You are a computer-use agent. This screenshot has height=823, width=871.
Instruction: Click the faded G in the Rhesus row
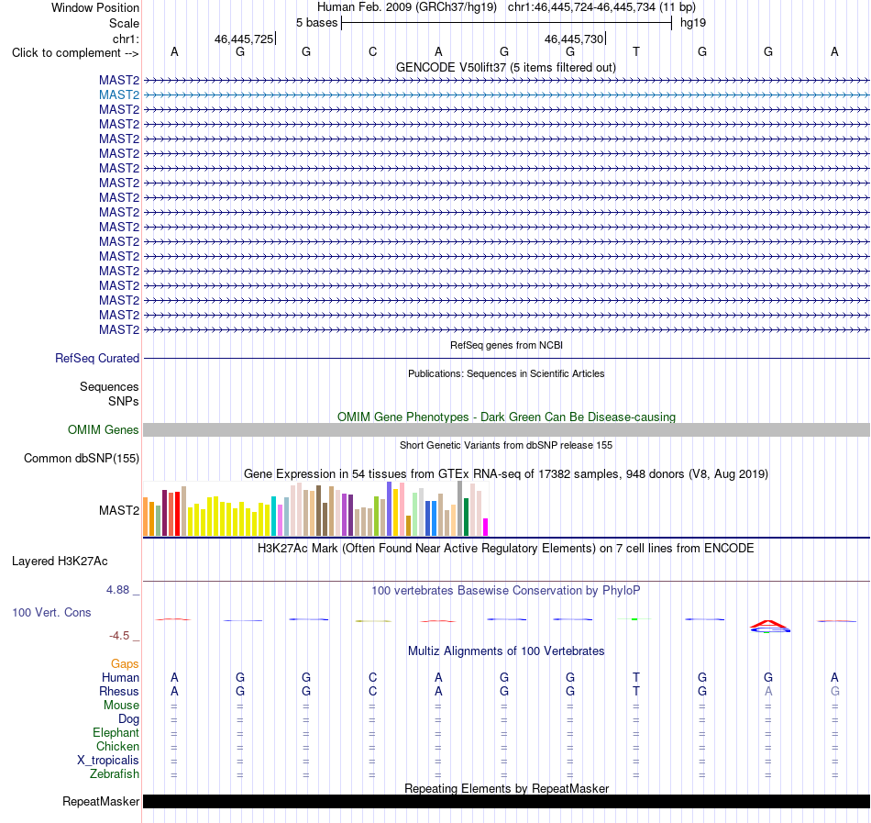[834, 691]
